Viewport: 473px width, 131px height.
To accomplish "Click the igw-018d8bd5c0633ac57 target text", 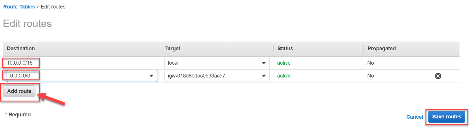I will point(196,76).
